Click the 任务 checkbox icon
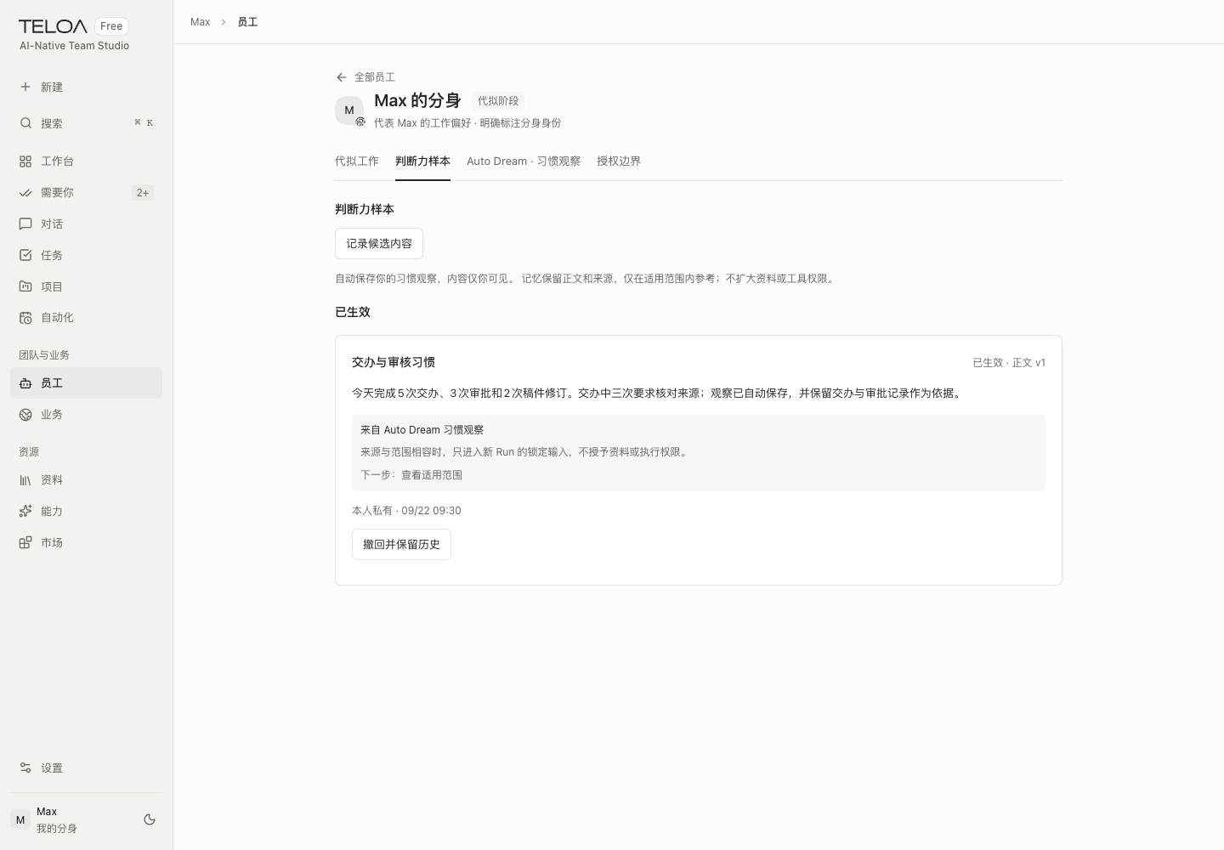Screen dimensions: 1224x850 [25, 255]
